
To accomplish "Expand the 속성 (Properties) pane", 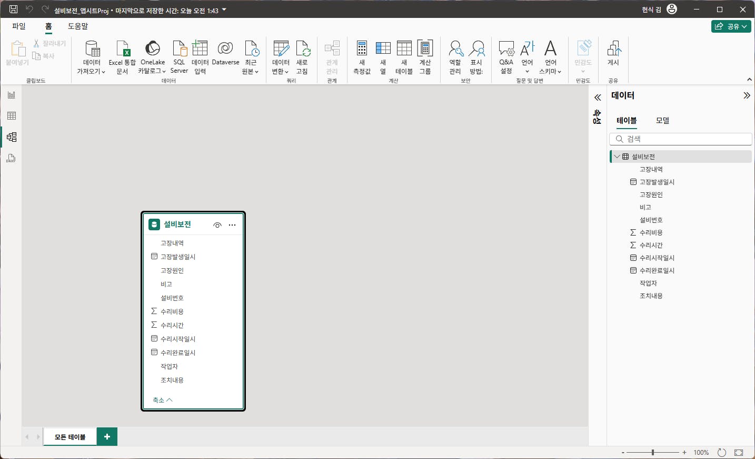I will [598, 97].
